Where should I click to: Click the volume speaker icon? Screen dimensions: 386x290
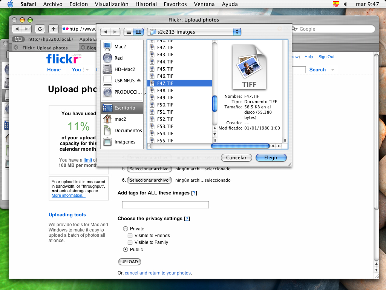[345, 4]
